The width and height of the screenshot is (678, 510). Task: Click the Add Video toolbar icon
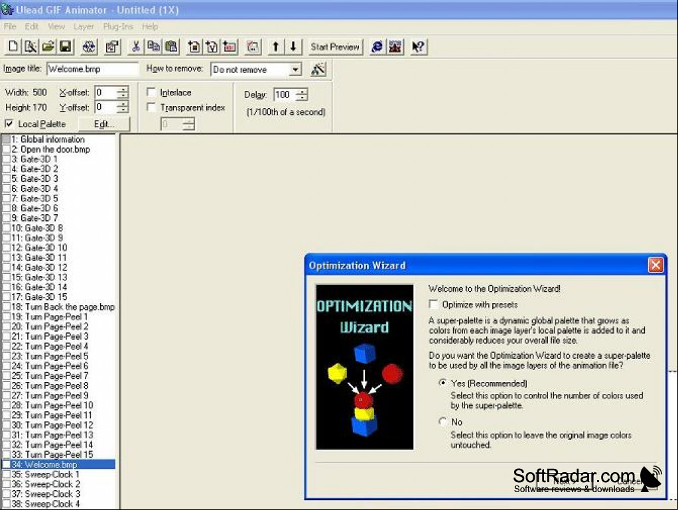pos(212,46)
